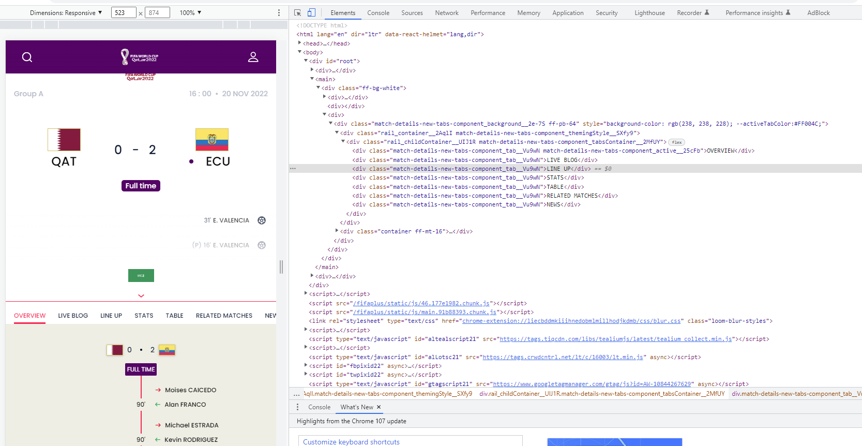
Task: Click the inspect element picker icon
Action: click(298, 12)
